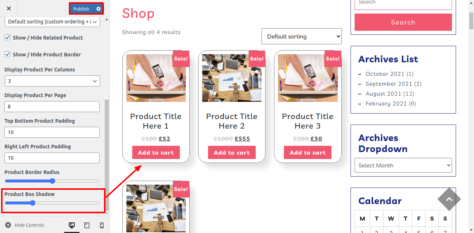The width and height of the screenshot is (474, 233).
Task: Click the scroll-to-top diamond arrow
Action: tap(449, 199)
